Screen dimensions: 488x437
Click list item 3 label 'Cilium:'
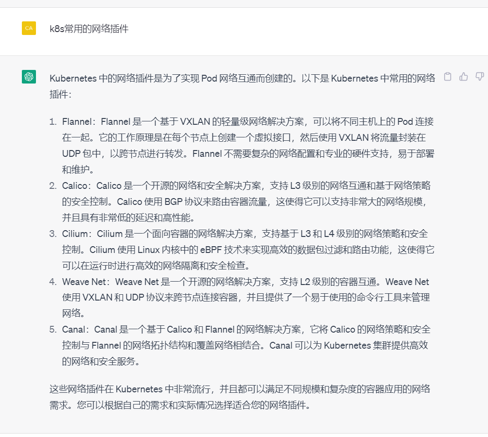(77, 234)
